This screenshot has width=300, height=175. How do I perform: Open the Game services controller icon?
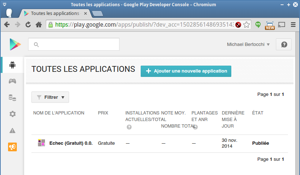coord(12,81)
